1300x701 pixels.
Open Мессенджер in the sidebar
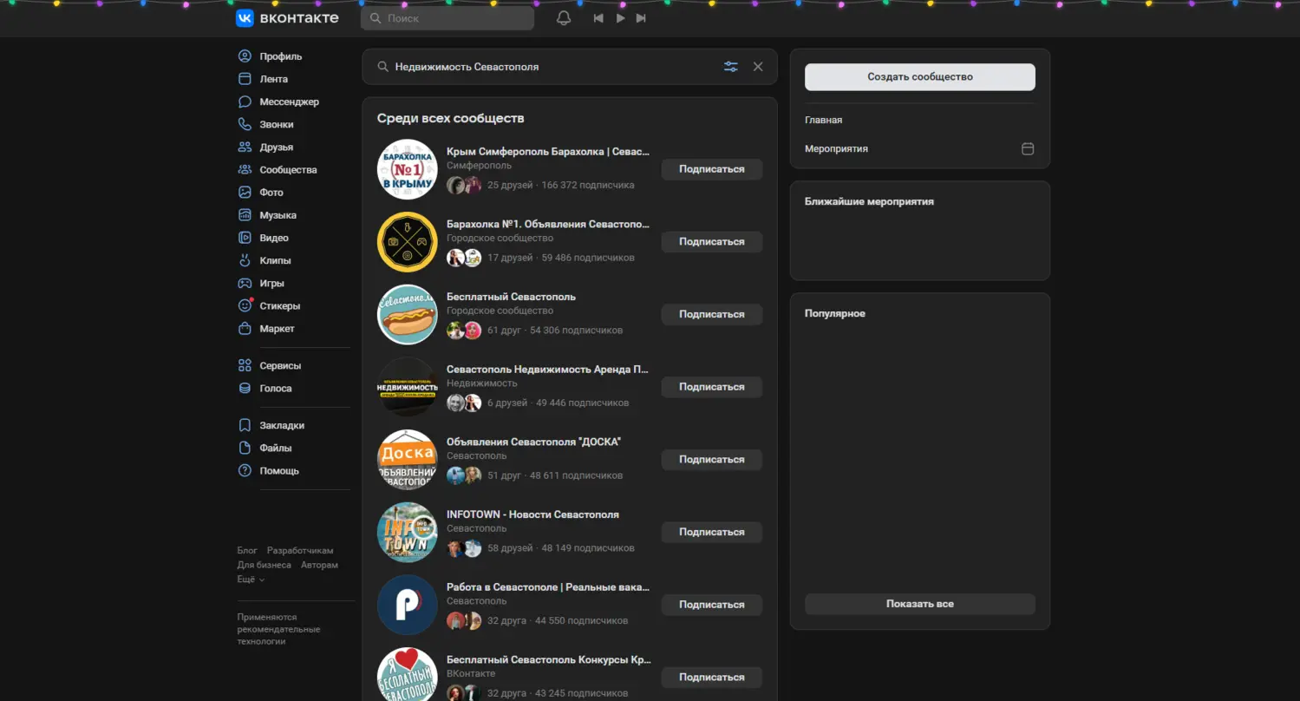coord(289,102)
